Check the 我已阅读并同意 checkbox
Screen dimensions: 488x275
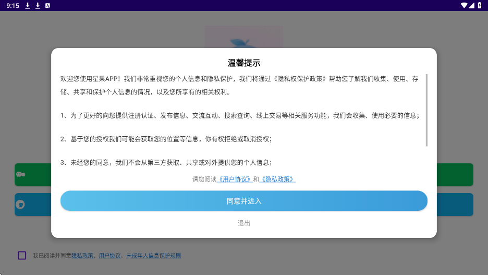click(22, 255)
